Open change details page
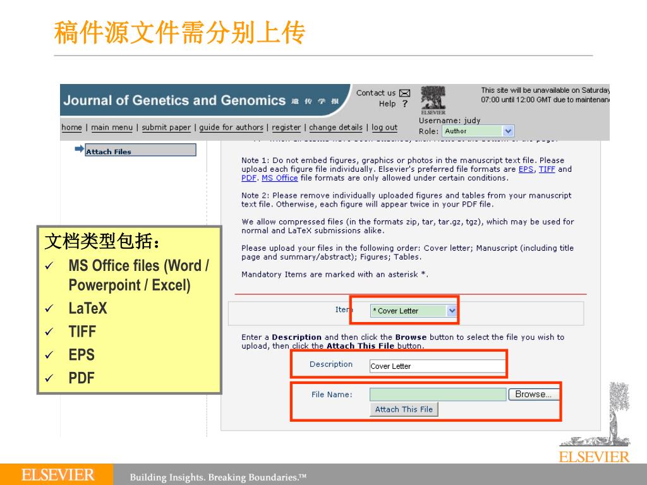 coord(336,128)
